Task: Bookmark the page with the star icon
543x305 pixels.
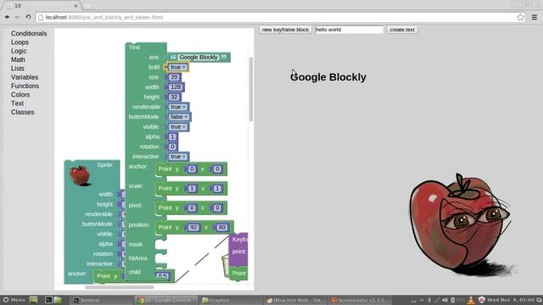Action: [x=520, y=17]
